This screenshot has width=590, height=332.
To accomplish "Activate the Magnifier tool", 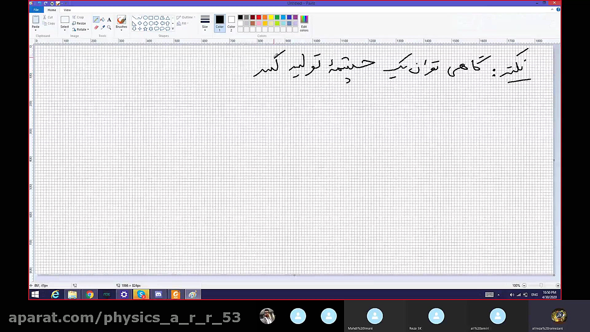I will pyautogui.click(x=109, y=27).
